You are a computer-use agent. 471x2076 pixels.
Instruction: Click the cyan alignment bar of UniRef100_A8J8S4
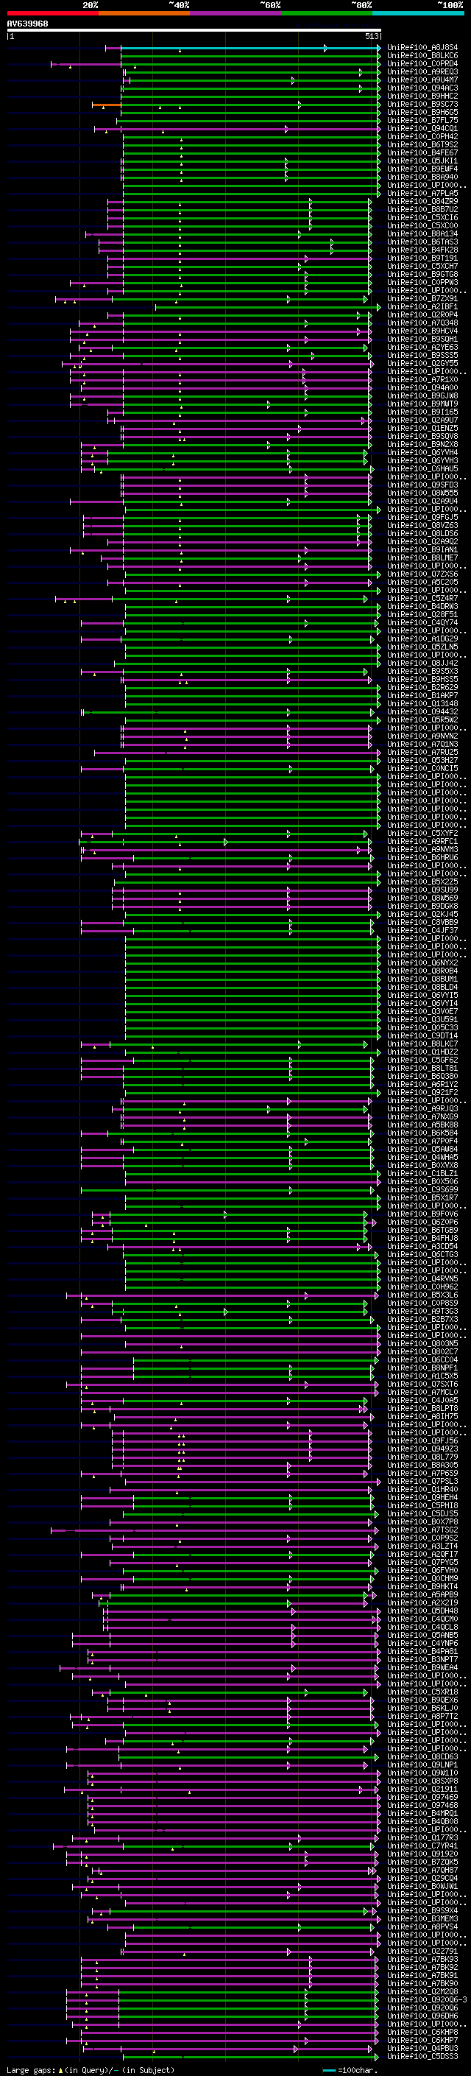pyautogui.click(x=250, y=49)
